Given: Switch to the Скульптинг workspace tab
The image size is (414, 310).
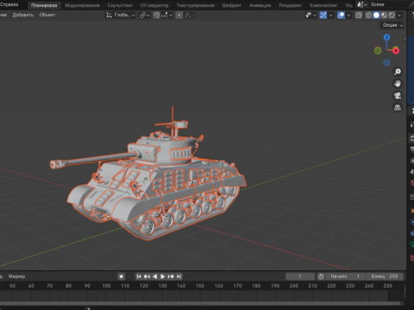Looking at the screenshot, I should click(x=120, y=5).
